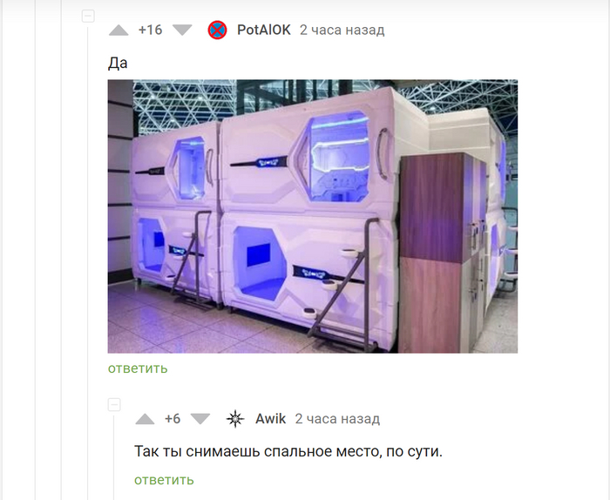The image size is (610, 500).
Task: Open capsule hotel image in comment
Action: [x=312, y=216]
